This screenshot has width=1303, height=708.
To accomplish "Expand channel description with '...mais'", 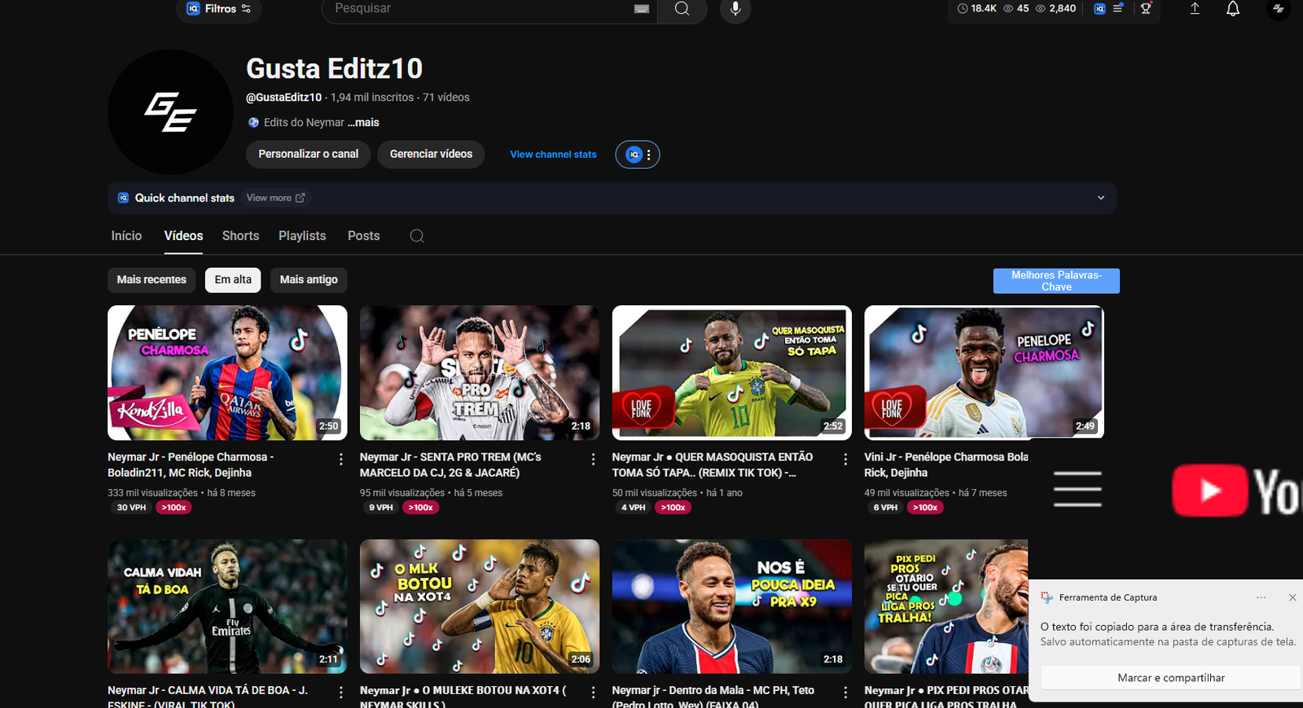I will 364,123.
